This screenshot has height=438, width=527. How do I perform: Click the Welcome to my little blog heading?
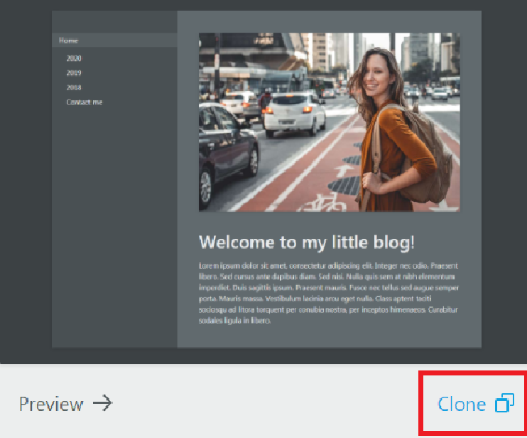click(307, 242)
